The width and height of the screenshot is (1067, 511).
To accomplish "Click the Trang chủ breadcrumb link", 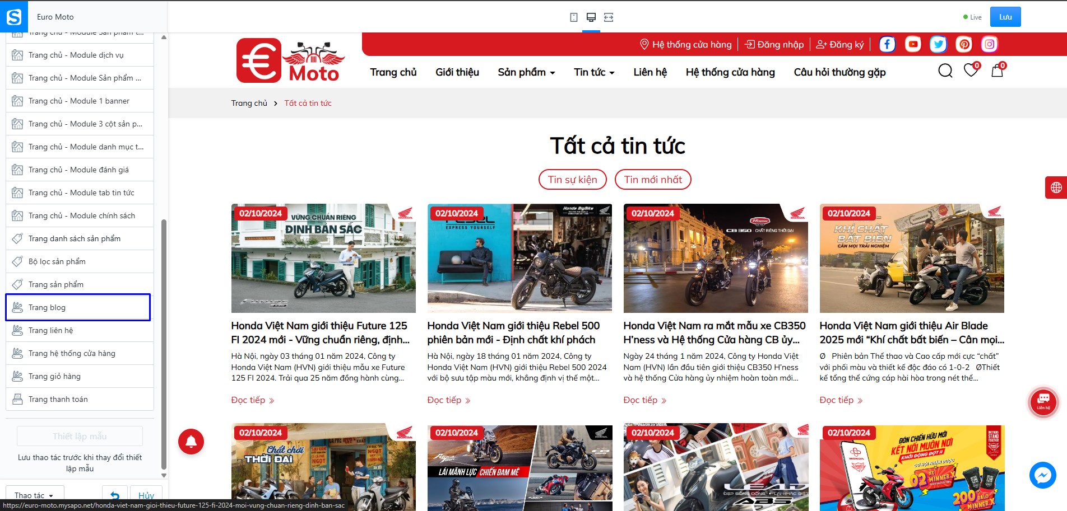I will pyautogui.click(x=249, y=103).
